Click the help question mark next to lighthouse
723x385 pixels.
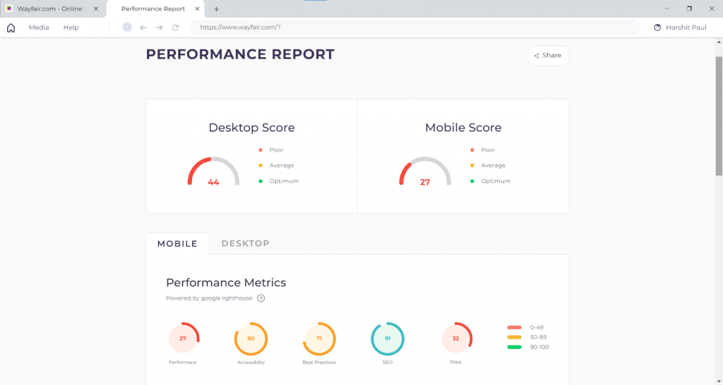point(261,298)
